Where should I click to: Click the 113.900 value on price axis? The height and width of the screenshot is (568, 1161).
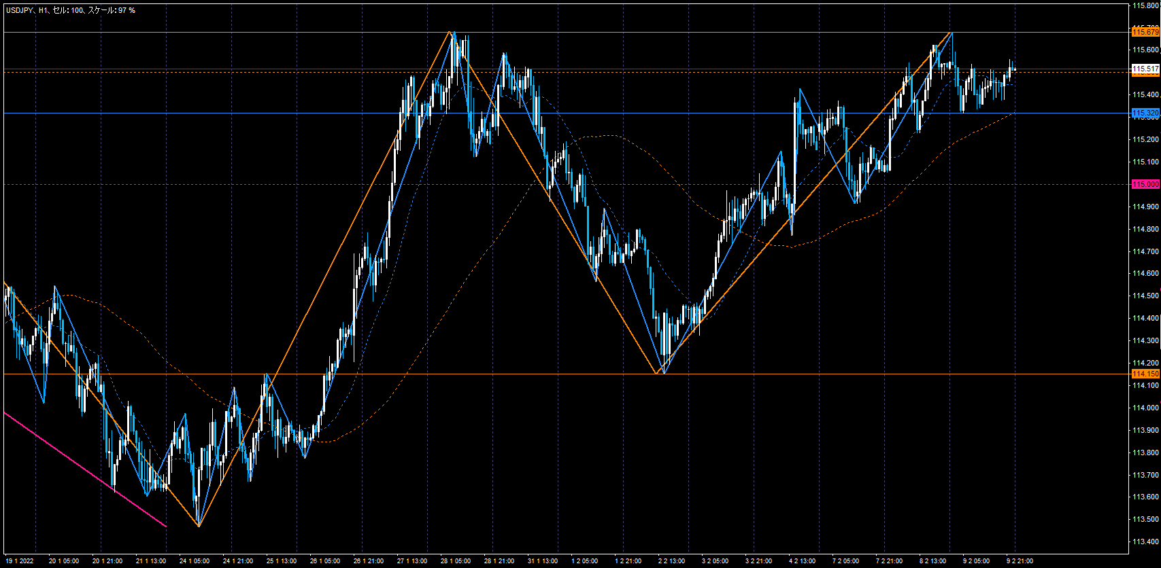coord(1145,430)
